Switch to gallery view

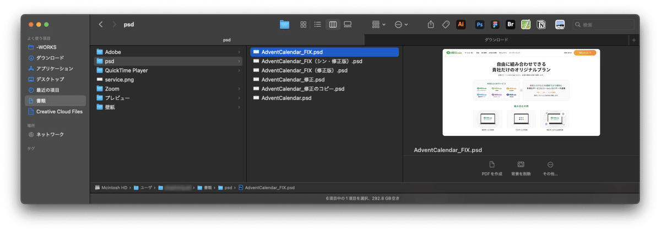348,24
